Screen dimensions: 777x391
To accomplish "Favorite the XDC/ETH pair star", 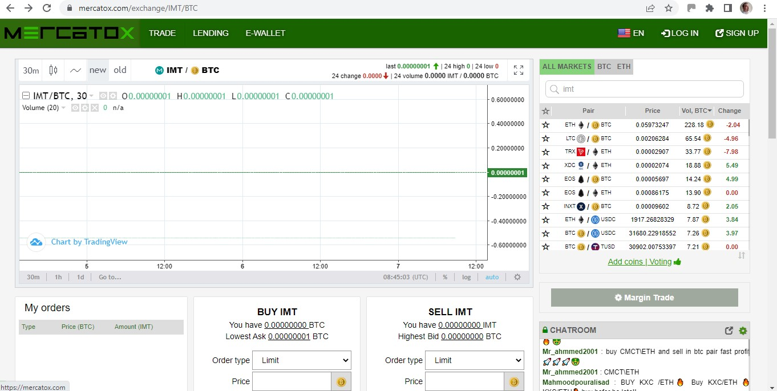I will pos(545,165).
